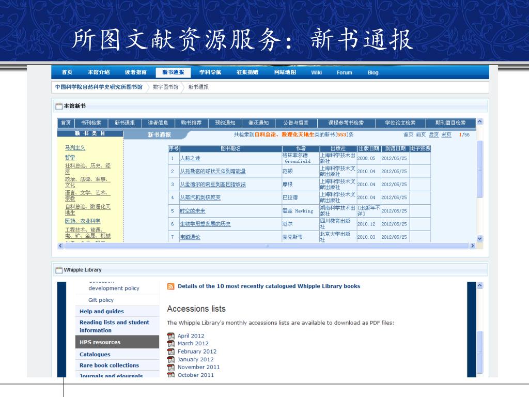The height and width of the screenshot is (397, 529).
Task: Open the 公告与留言 menu item
Action: [x=295, y=123]
